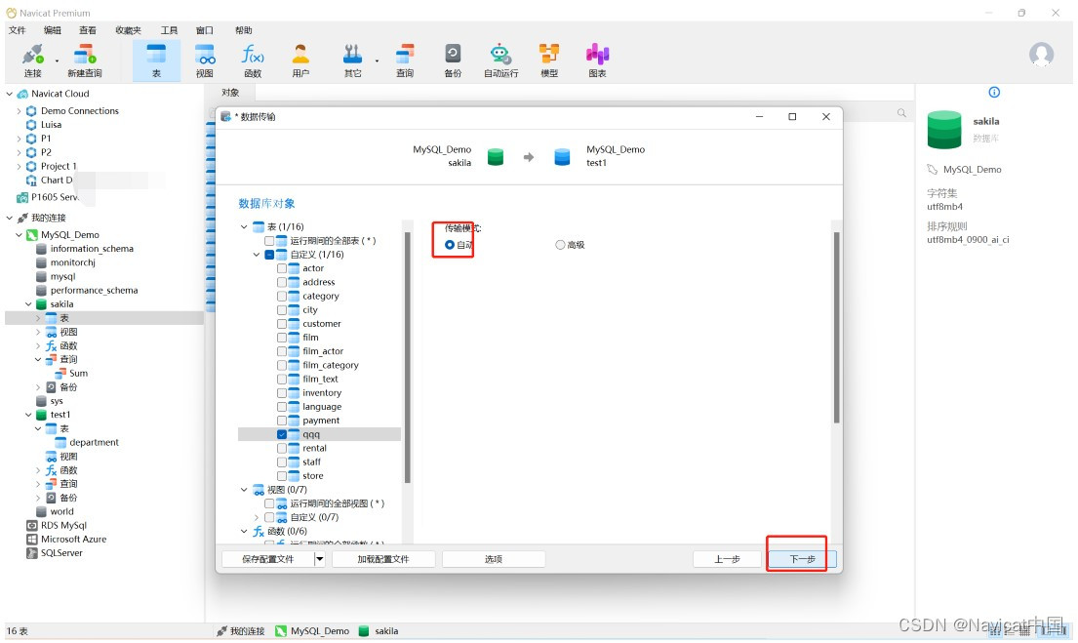Open the Edit (编辑) menu
This screenshot has width=1078, height=643.
pos(53,30)
